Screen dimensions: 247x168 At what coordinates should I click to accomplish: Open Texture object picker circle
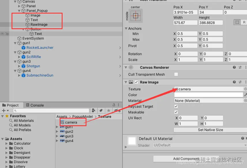click(245, 89)
